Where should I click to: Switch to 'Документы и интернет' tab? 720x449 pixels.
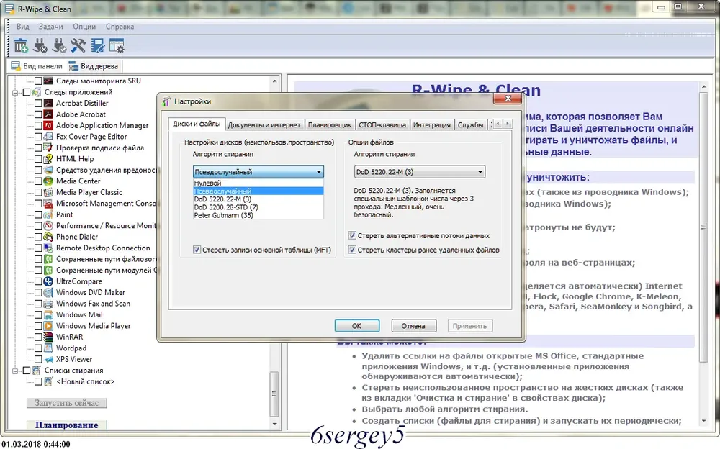tap(264, 125)
